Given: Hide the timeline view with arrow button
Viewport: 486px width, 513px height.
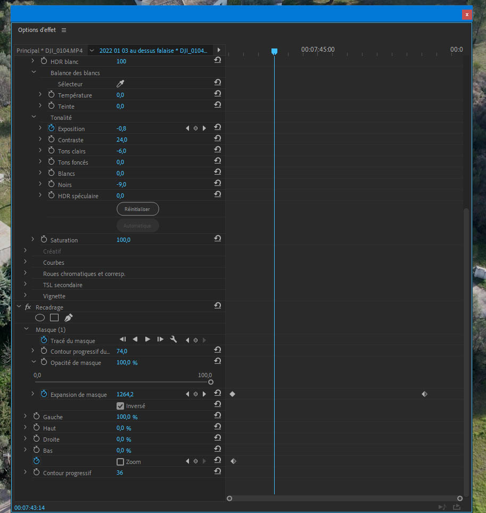Looking at the screenshot, I should pyautogui.click(x=219, y=50).
